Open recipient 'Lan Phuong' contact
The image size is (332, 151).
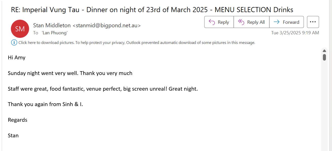[x=55, y=33]
